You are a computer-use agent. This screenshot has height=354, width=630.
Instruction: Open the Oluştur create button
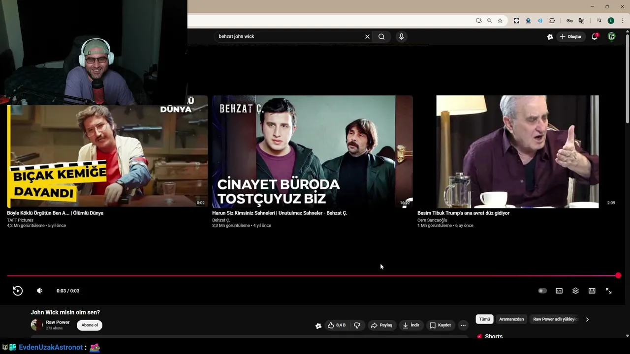click(x=571, y=36)
